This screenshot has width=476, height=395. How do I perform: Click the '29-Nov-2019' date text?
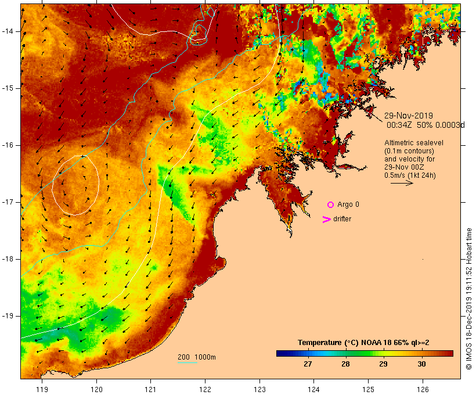point(409,116)
